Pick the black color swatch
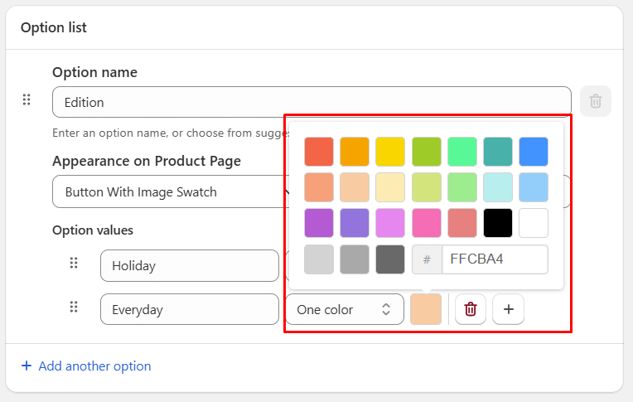Image resolution: width=633 pixels, height=402 pixels. [498, 223]
